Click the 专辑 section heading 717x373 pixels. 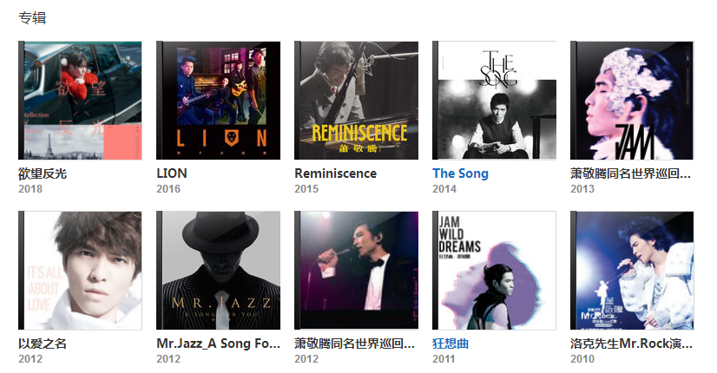tap(32, 18)
